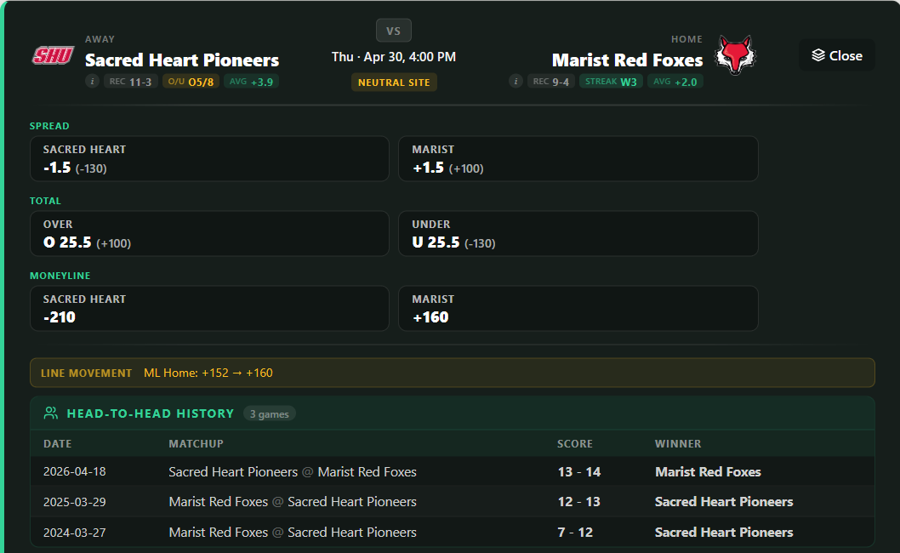Click Sacred Heart REC 11-3 badge
This screenshot has height=553, width=900.
(x=130, y=82)
